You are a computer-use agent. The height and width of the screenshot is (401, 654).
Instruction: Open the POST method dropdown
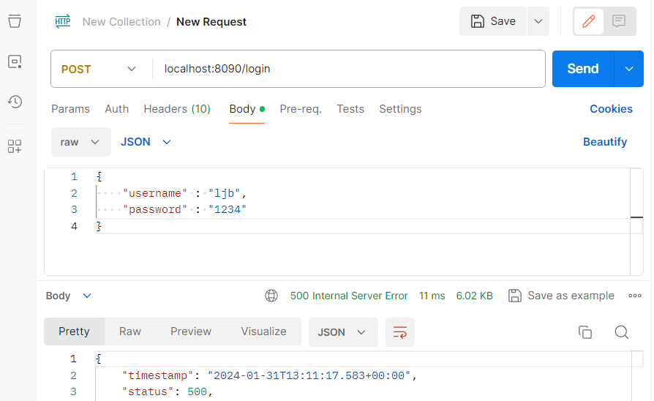99,70
